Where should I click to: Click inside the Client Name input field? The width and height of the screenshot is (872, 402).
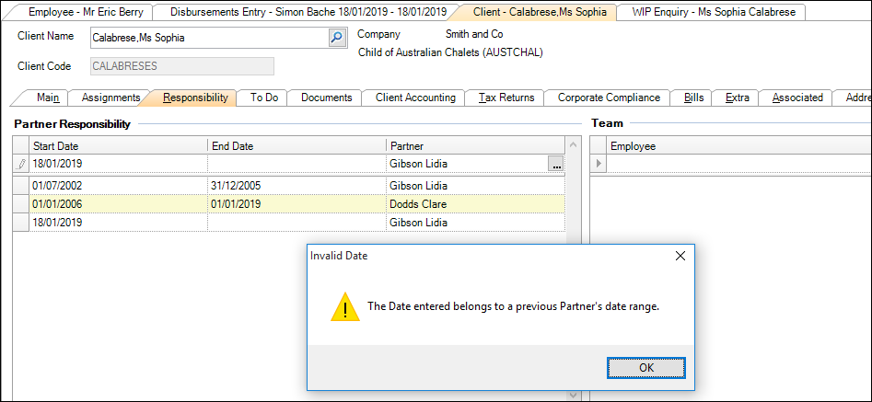click(x=208, y=38)
